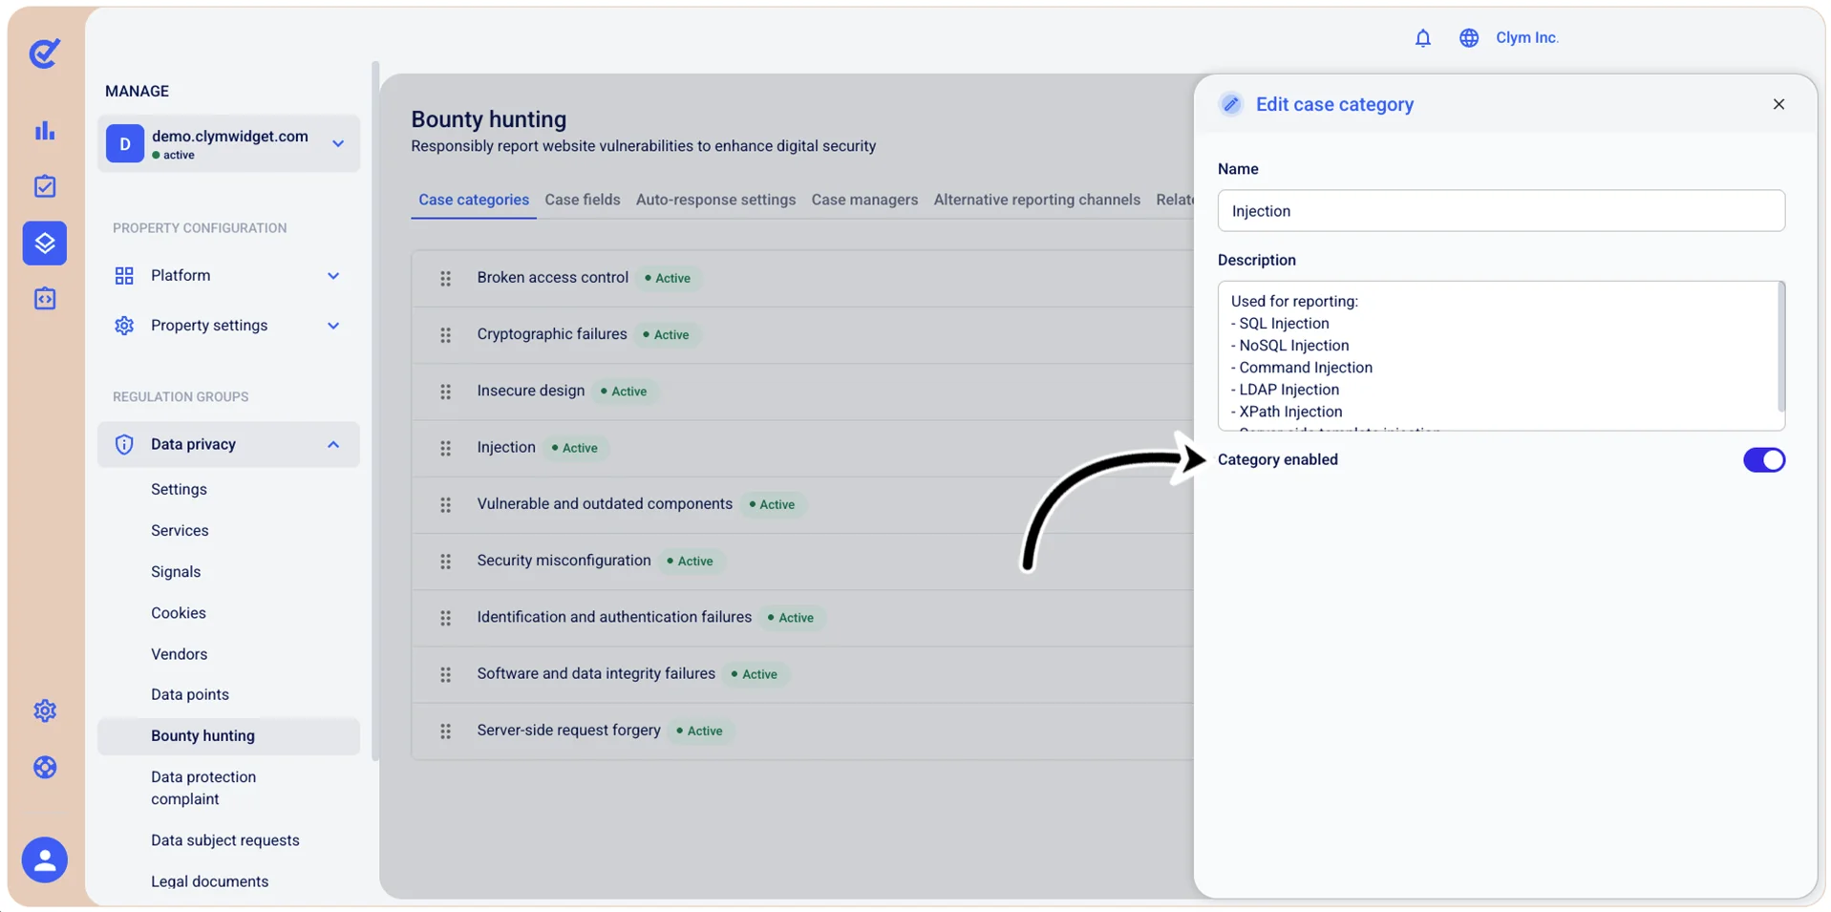1831x912 pixels.
Task: Click the Description field scrollbar
Action: tap(1780, 348)
